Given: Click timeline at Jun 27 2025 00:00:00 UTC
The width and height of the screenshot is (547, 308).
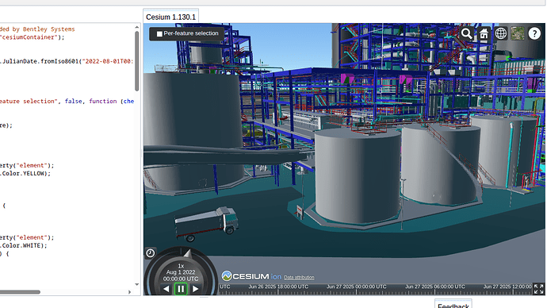Looking at the screenshot, I should 356,287.
